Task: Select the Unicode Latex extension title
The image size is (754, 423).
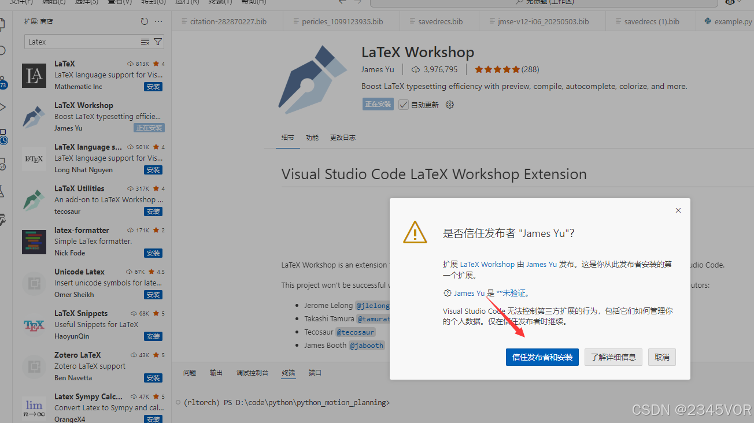Action: (80, 272)
